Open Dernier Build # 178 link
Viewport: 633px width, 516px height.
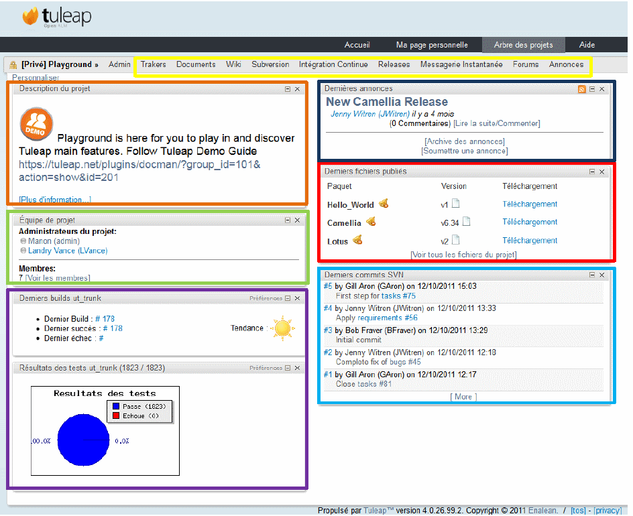105,319
